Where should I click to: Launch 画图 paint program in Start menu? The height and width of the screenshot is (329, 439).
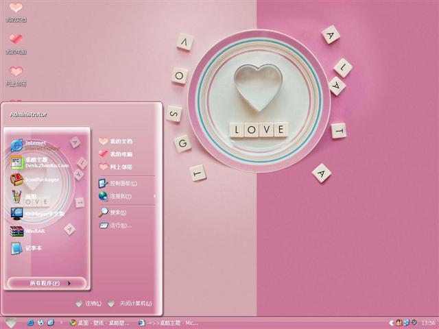(x=24, y=197)
